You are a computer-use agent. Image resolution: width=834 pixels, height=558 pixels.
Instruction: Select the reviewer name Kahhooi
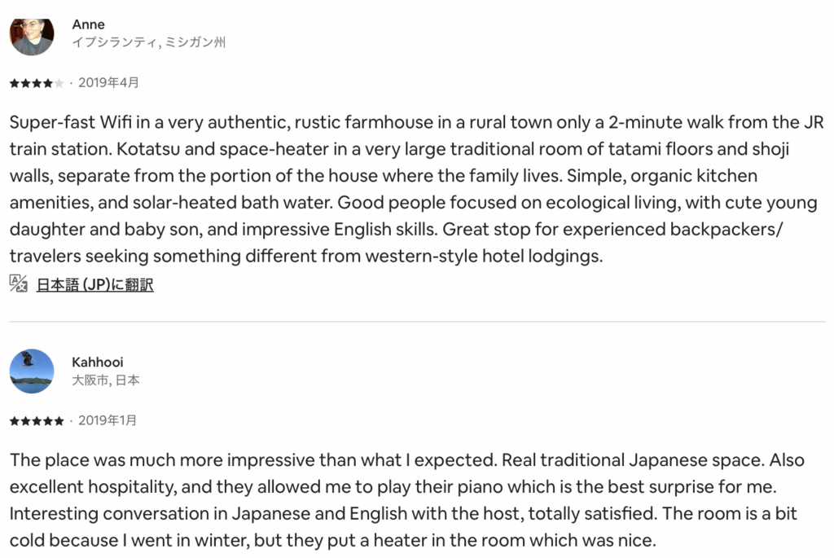pos(98,362)
